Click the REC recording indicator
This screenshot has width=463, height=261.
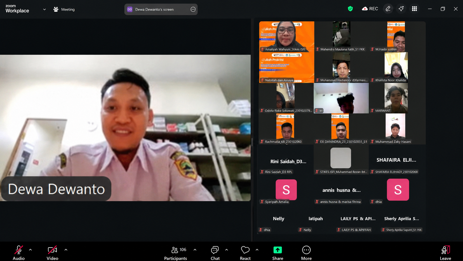370,9
